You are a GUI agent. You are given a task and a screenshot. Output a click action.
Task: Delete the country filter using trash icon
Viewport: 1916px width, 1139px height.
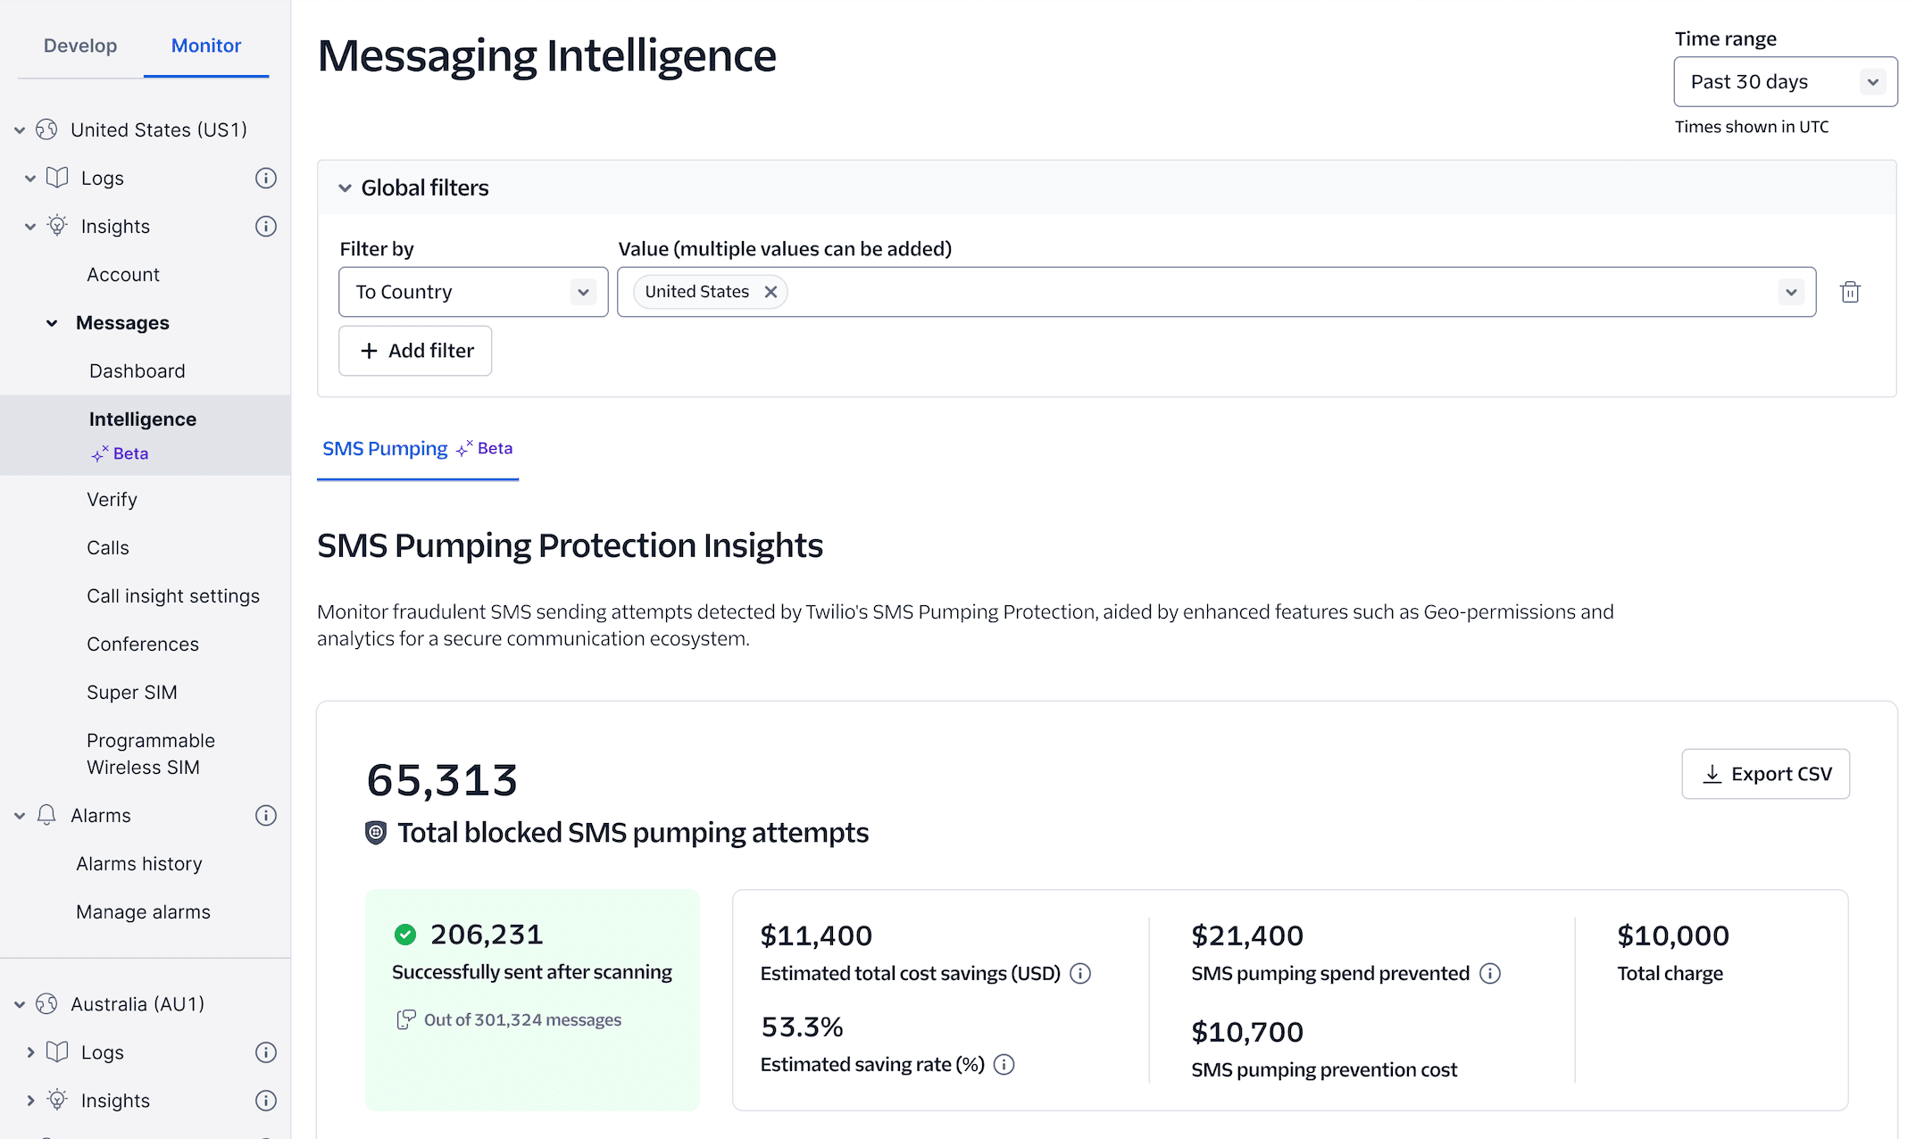point(1851,291)
